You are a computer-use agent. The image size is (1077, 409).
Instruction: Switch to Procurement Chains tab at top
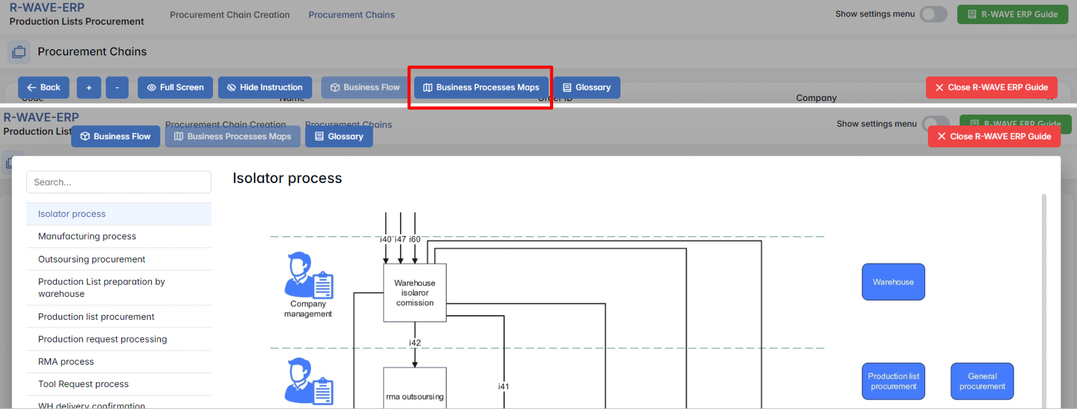pos(351,14)
